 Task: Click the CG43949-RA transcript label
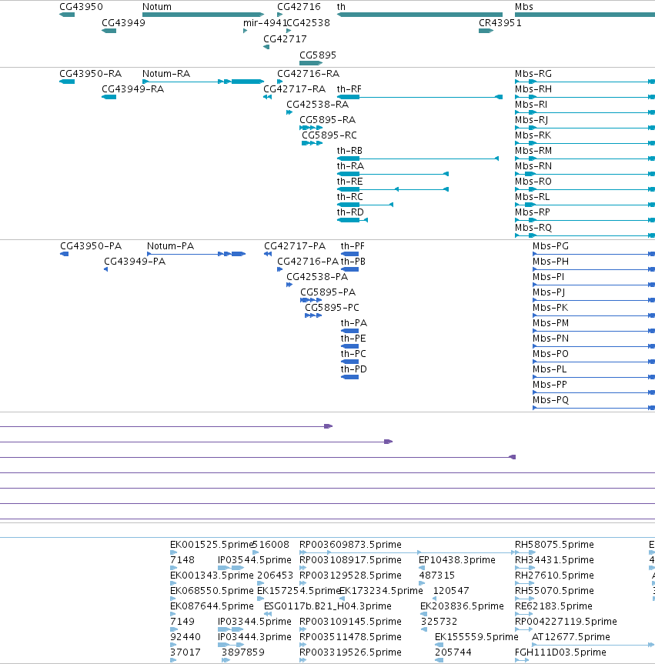coord(132,89)
